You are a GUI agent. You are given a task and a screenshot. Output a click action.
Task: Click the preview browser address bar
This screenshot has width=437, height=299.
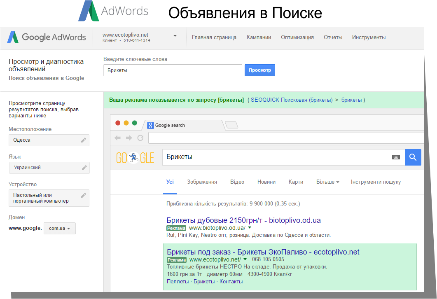pyautogui.click(x=286, y=138)
